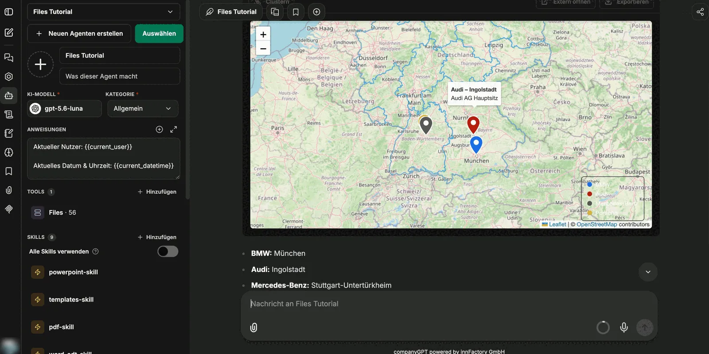Click Hinzufügen next to Skills
This screenshot has width=709, height=354.
(x=157, y=237)
